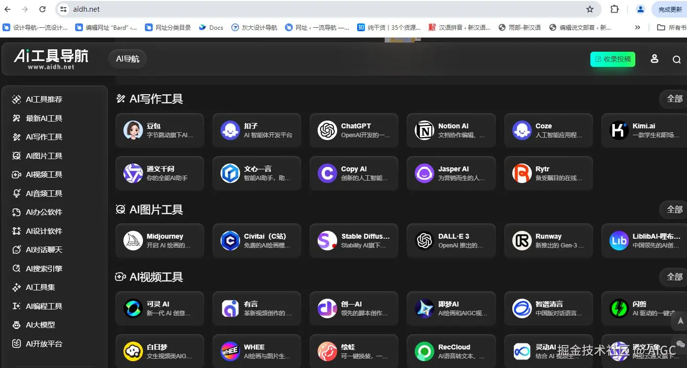This screenshot has width=687, height=368.
Task: Click the Runway logo icon
Action: pos(522,241)
